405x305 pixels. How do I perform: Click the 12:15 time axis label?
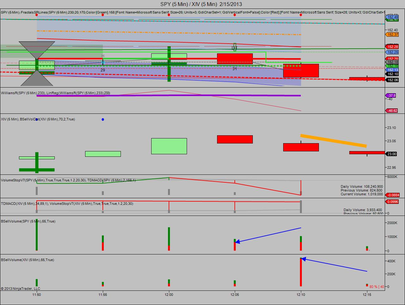click(x=367, y=295)
